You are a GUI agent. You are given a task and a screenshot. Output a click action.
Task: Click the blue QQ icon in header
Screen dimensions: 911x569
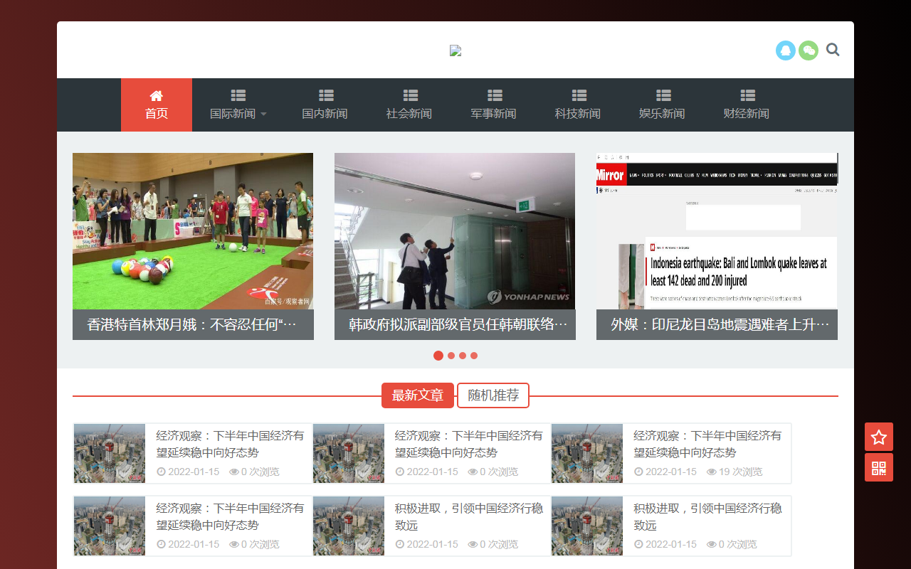click(x=786, y=50)
